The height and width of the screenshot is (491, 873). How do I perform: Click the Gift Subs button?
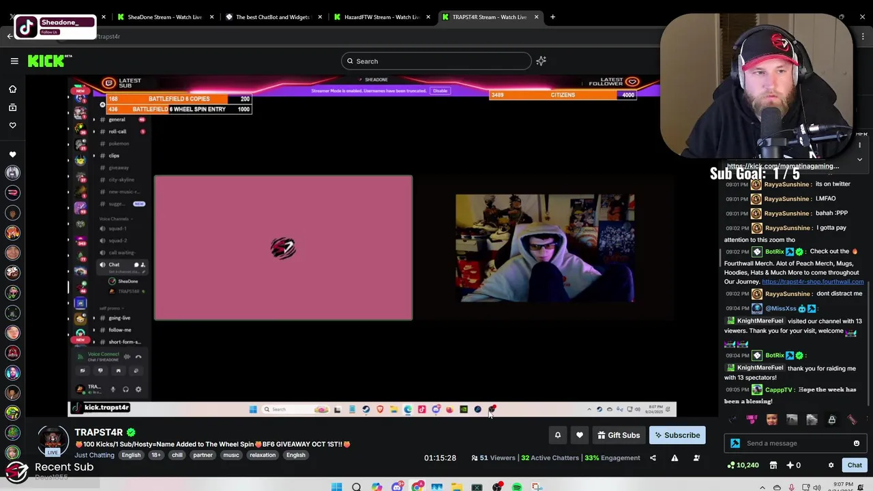[619, 435]
